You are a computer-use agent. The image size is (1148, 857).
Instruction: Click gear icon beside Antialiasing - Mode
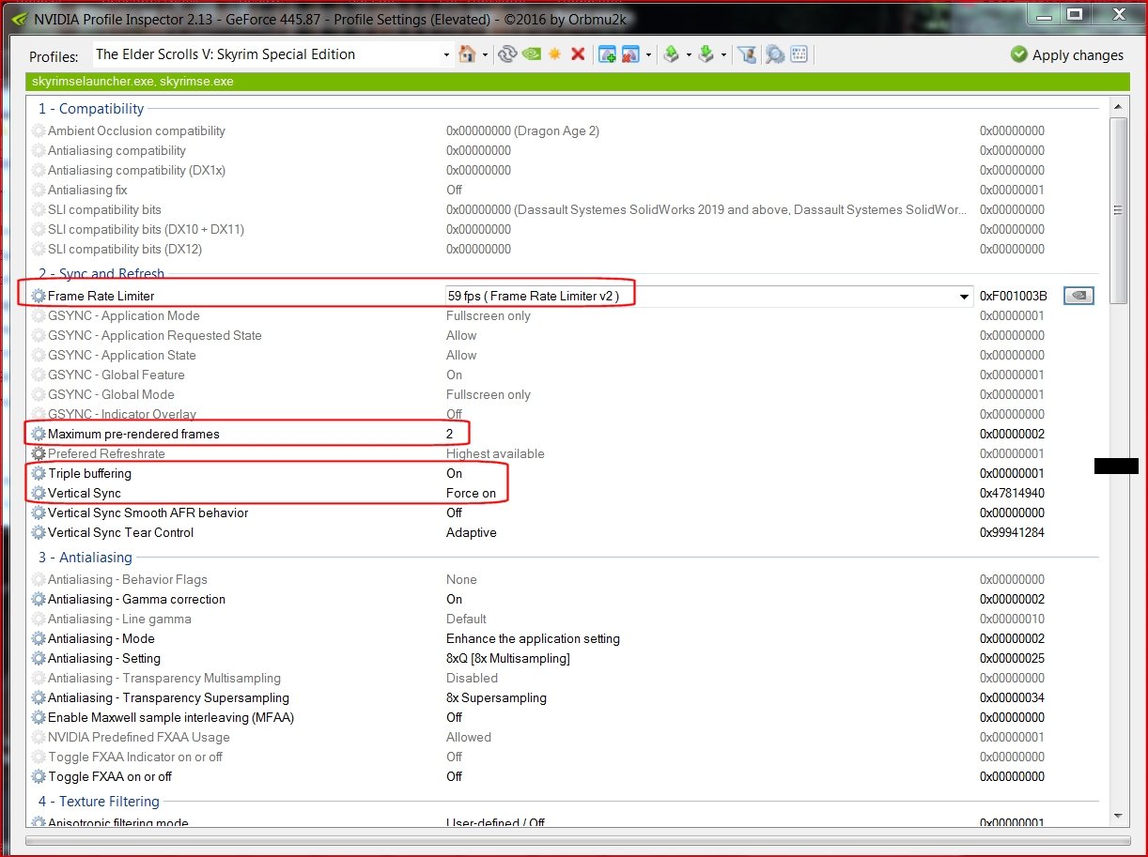39,638
